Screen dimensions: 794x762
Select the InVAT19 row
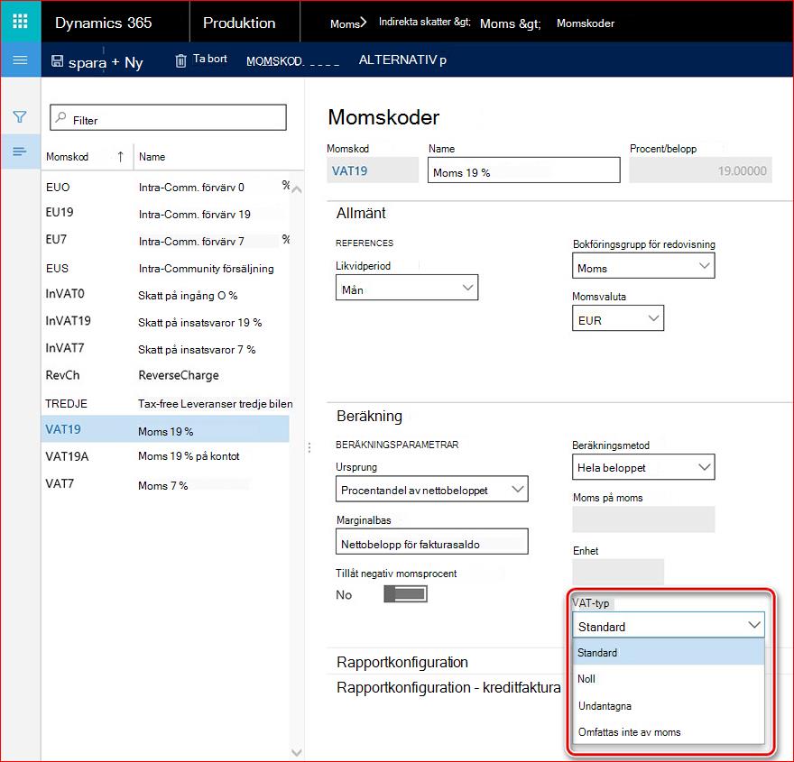(166, 322)
